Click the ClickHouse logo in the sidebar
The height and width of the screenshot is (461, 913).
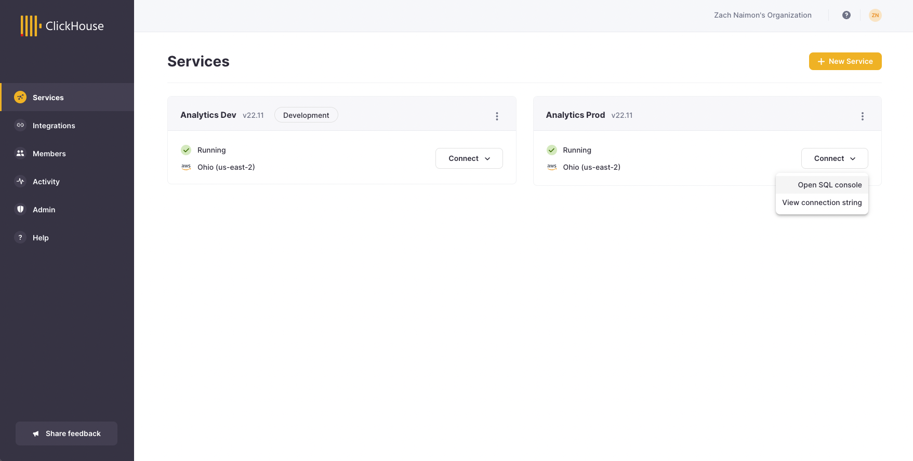click(62, 26)
